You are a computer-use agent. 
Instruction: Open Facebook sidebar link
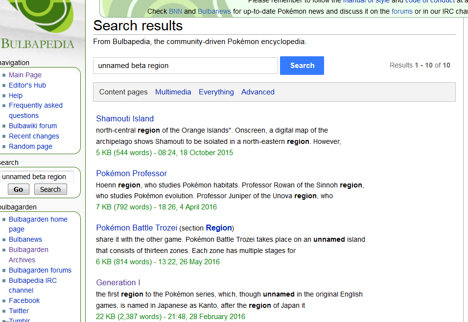tap(24, 300)
